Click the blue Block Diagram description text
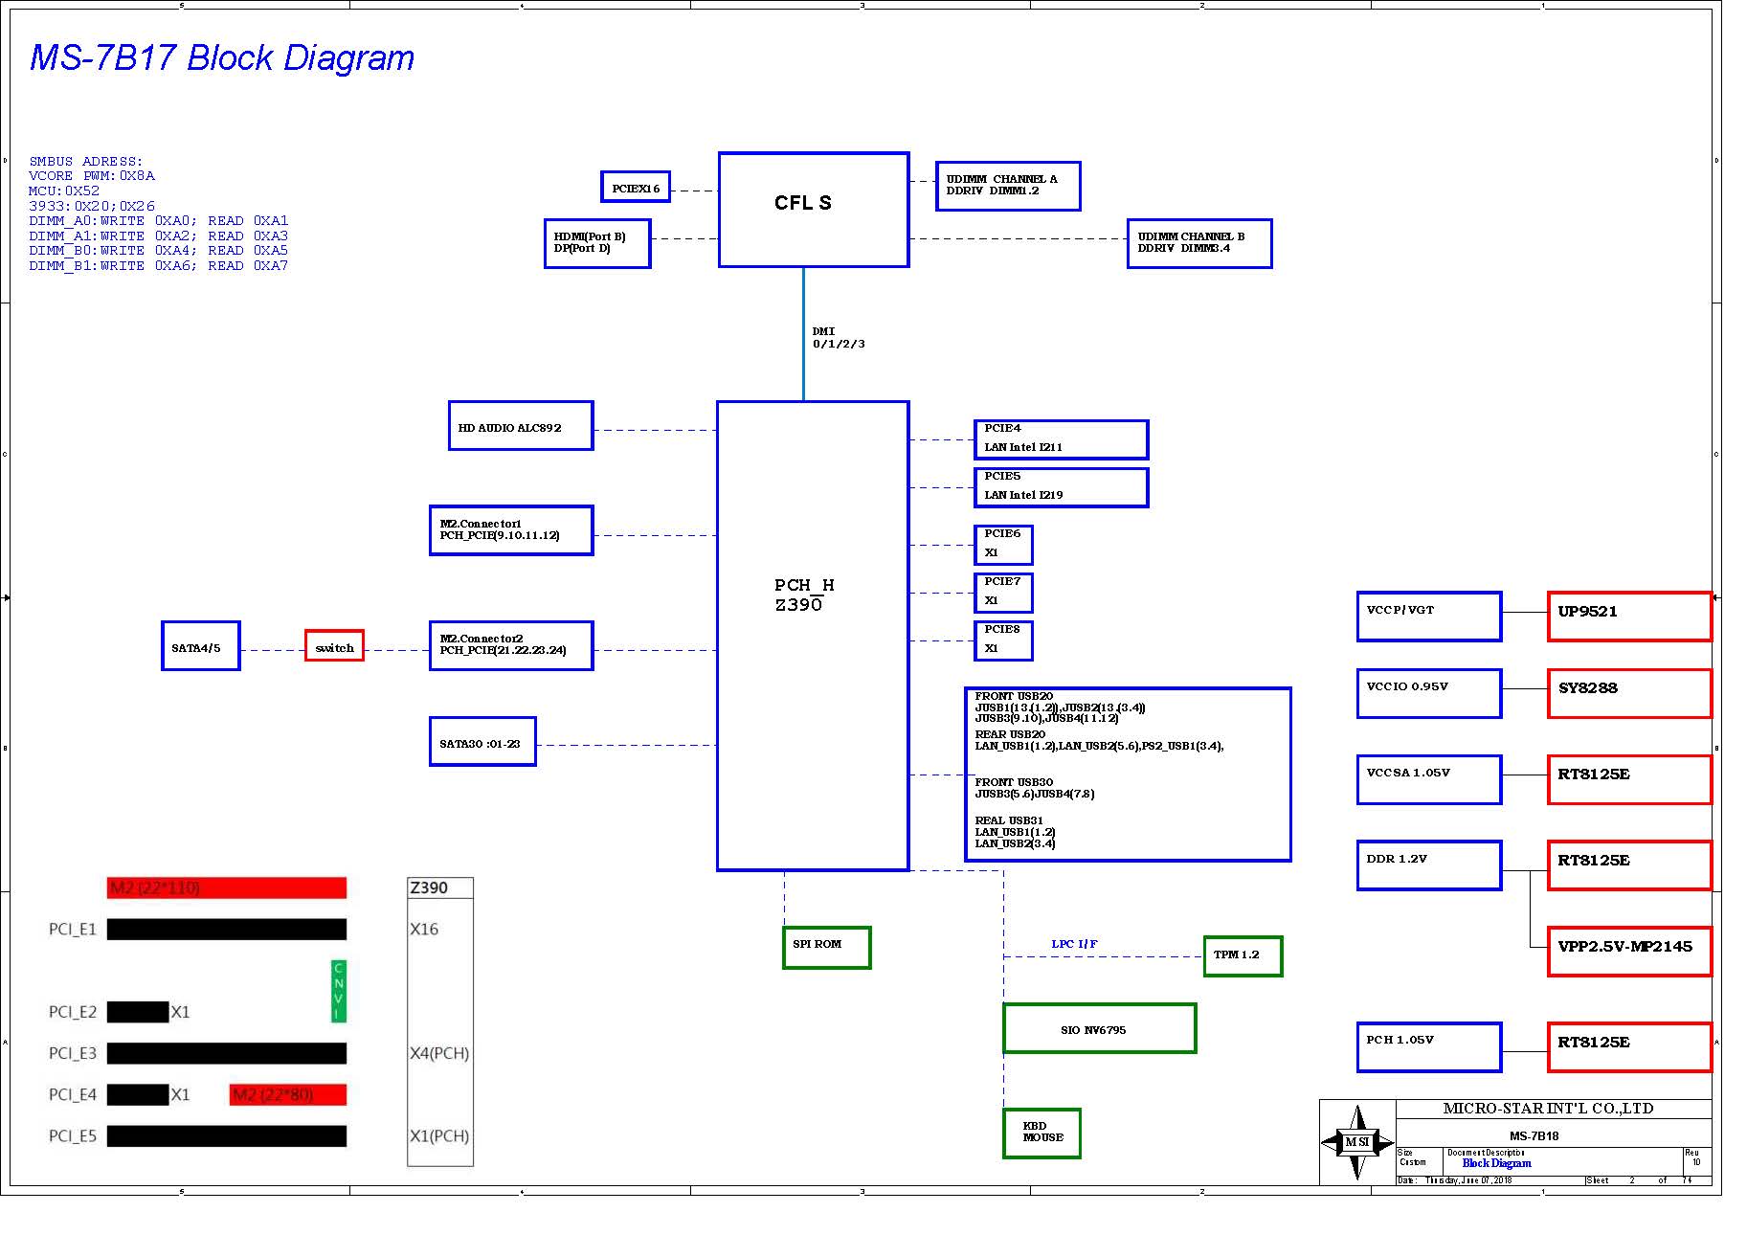The width and height of the screenshot is (1747, 1235). point(1496,1163)
